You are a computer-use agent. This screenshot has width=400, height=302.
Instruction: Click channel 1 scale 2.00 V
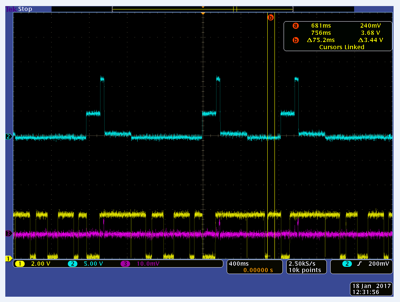click(x=41, y=264)
